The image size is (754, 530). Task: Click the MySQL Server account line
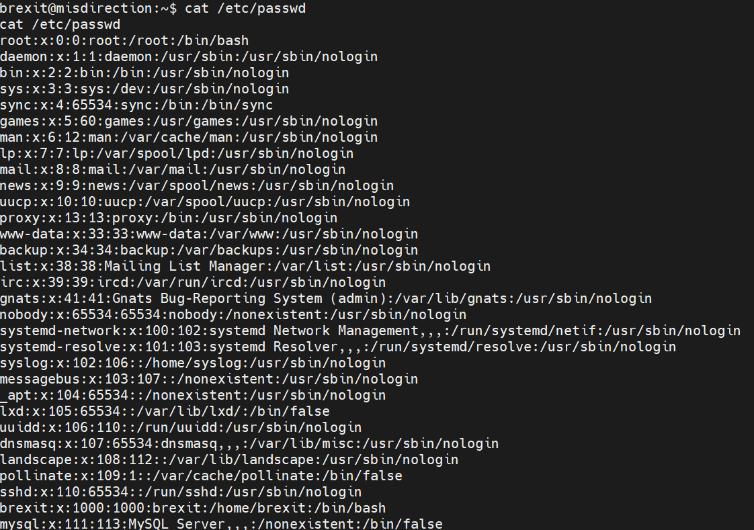pyautogui.click(x=221, y=524)
